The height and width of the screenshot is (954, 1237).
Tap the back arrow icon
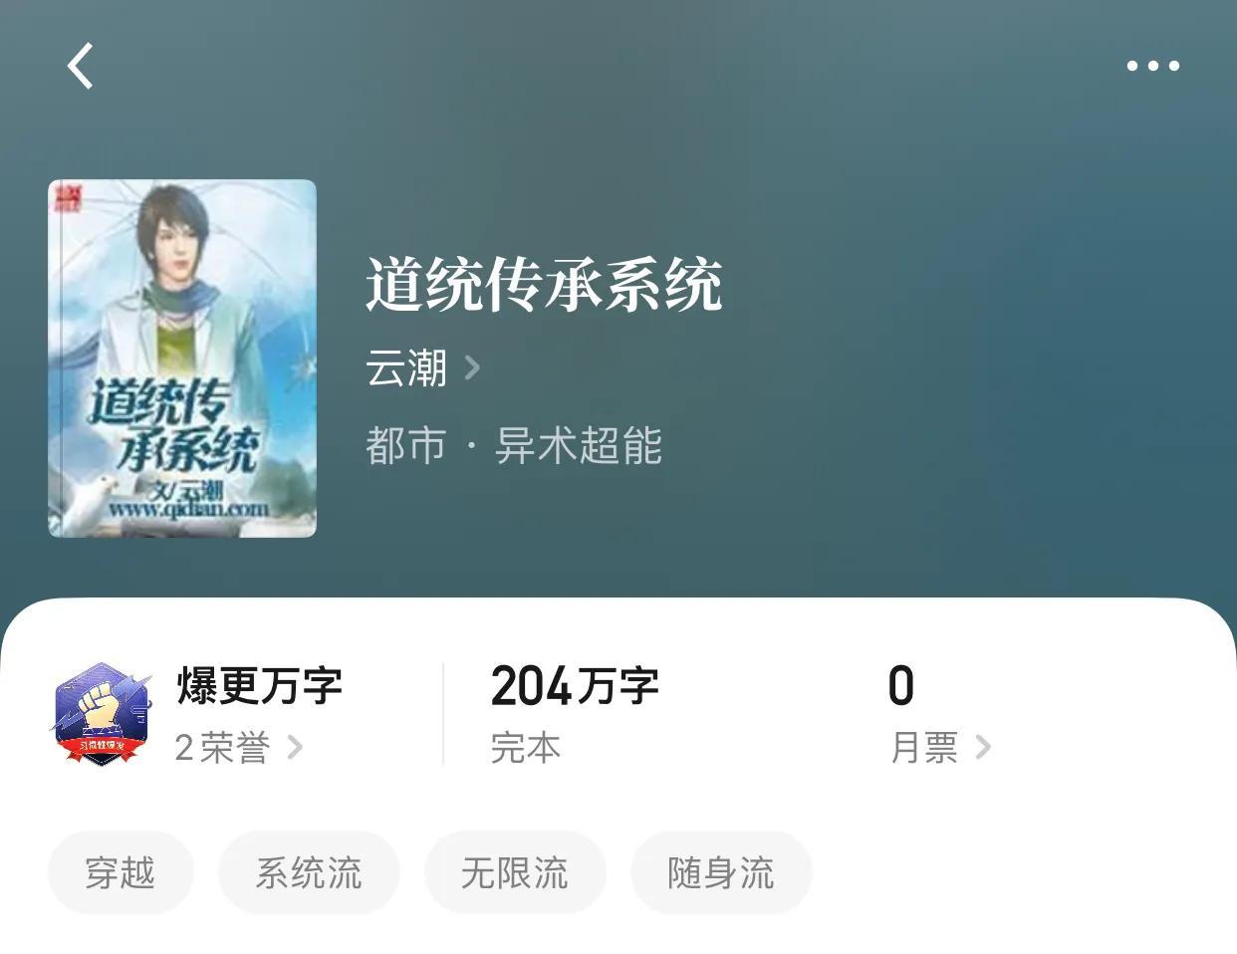[80, 66]
